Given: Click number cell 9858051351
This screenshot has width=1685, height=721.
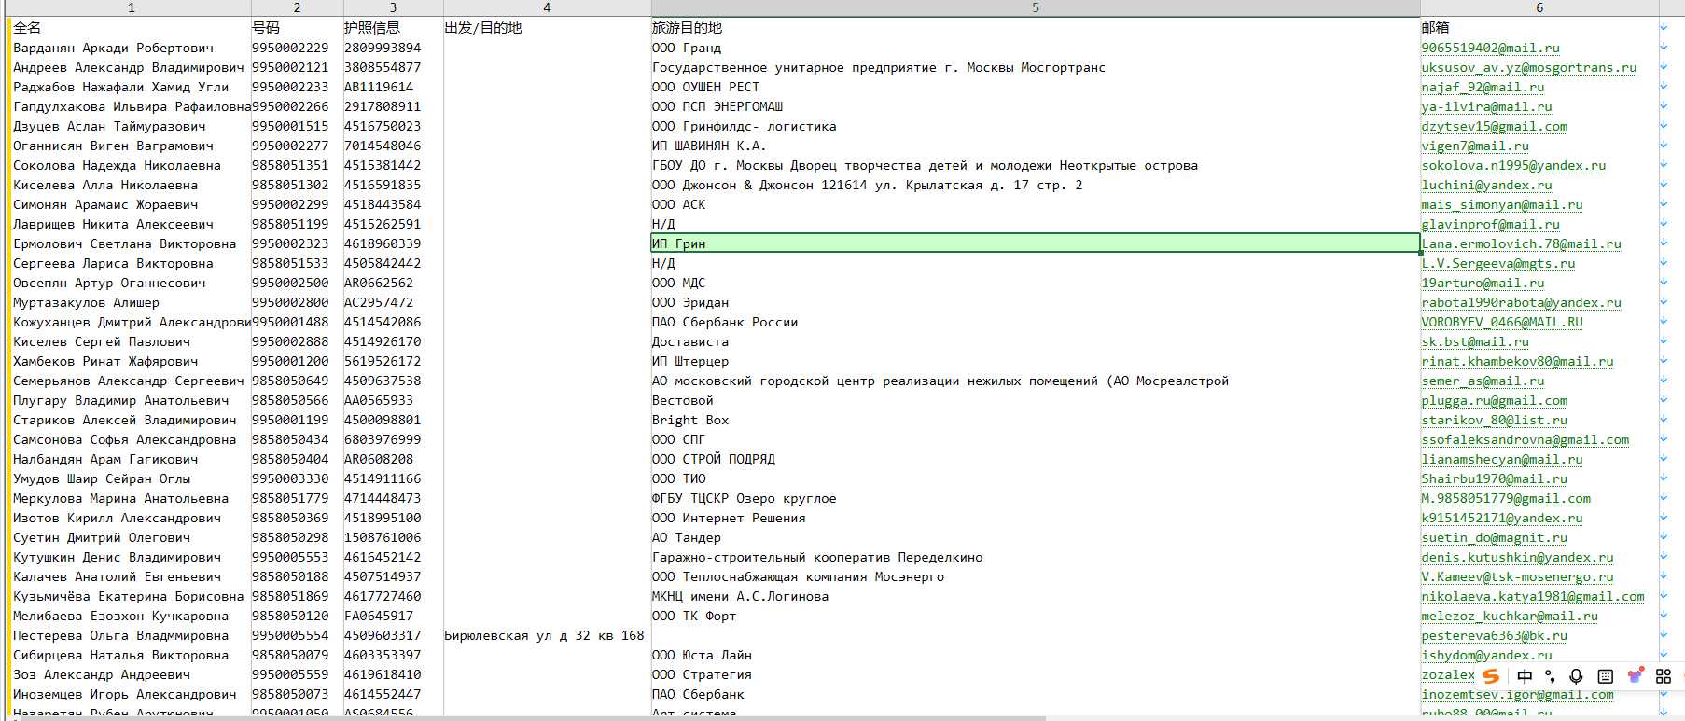Looking at the screenshot, I should (x=290, y=165).
